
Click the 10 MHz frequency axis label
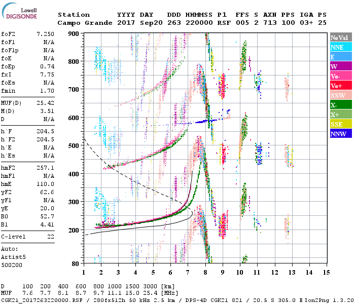240,273
